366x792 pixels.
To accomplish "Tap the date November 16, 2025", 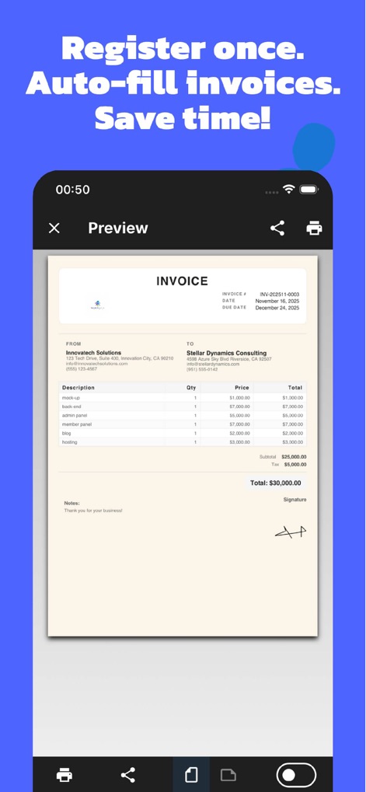I will [277, 301].
